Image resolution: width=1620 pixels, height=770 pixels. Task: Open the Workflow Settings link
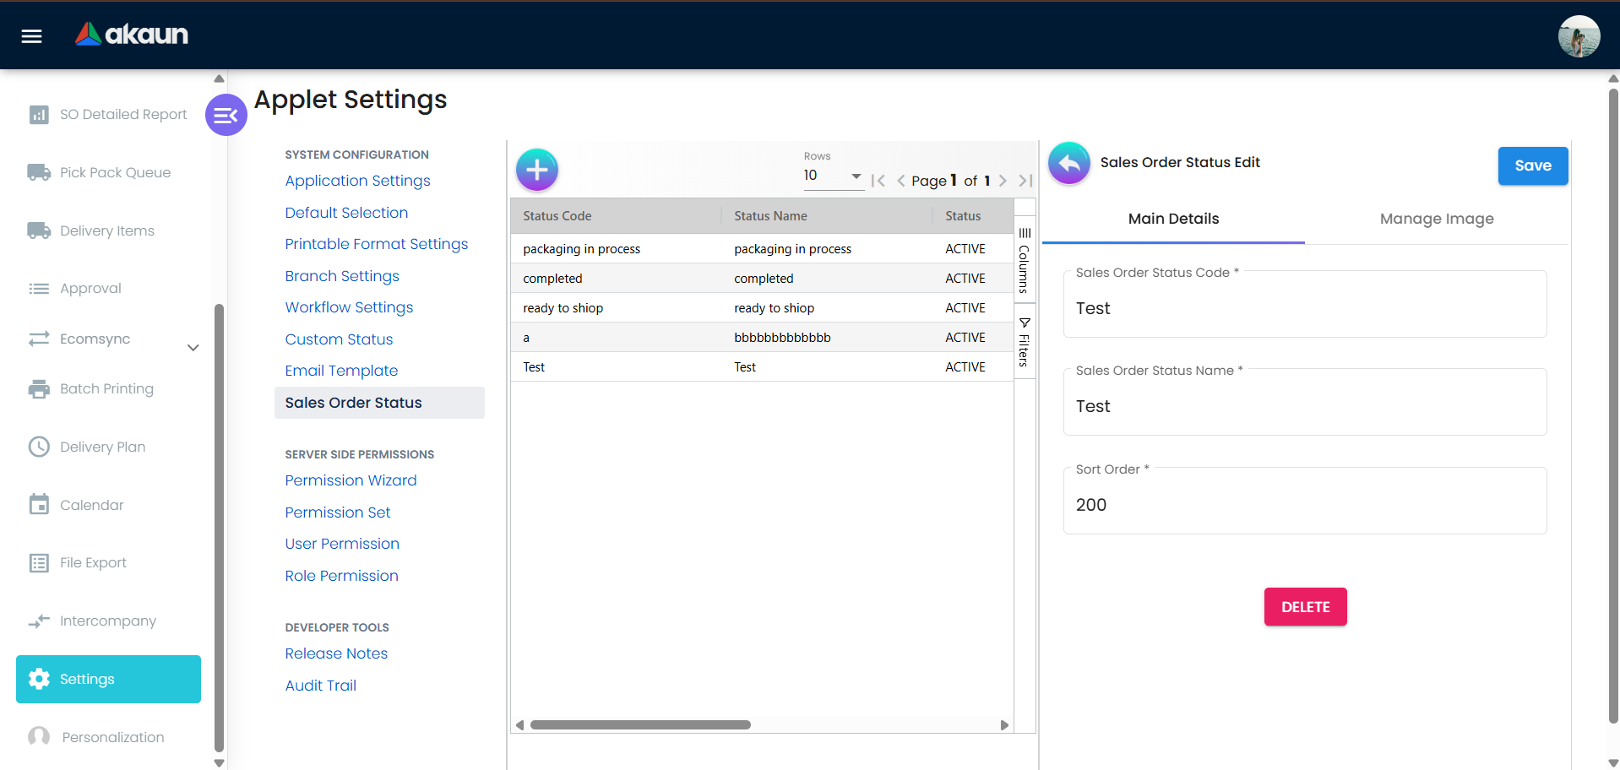pos(349,307)
